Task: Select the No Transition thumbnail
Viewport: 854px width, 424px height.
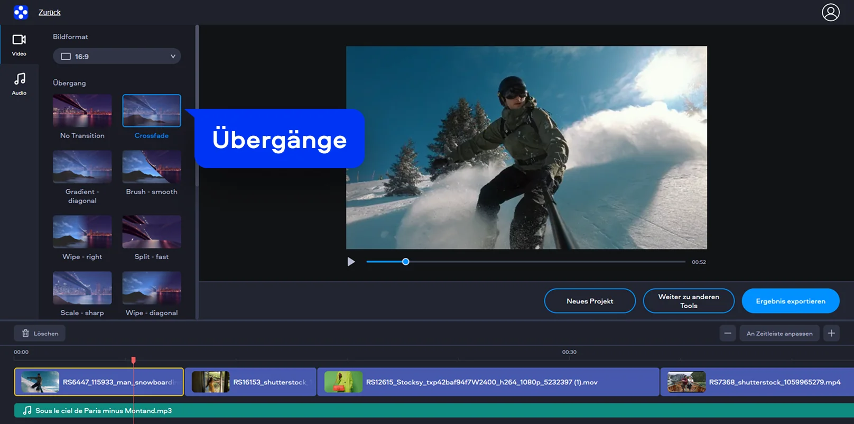Action: coord(82,110)
